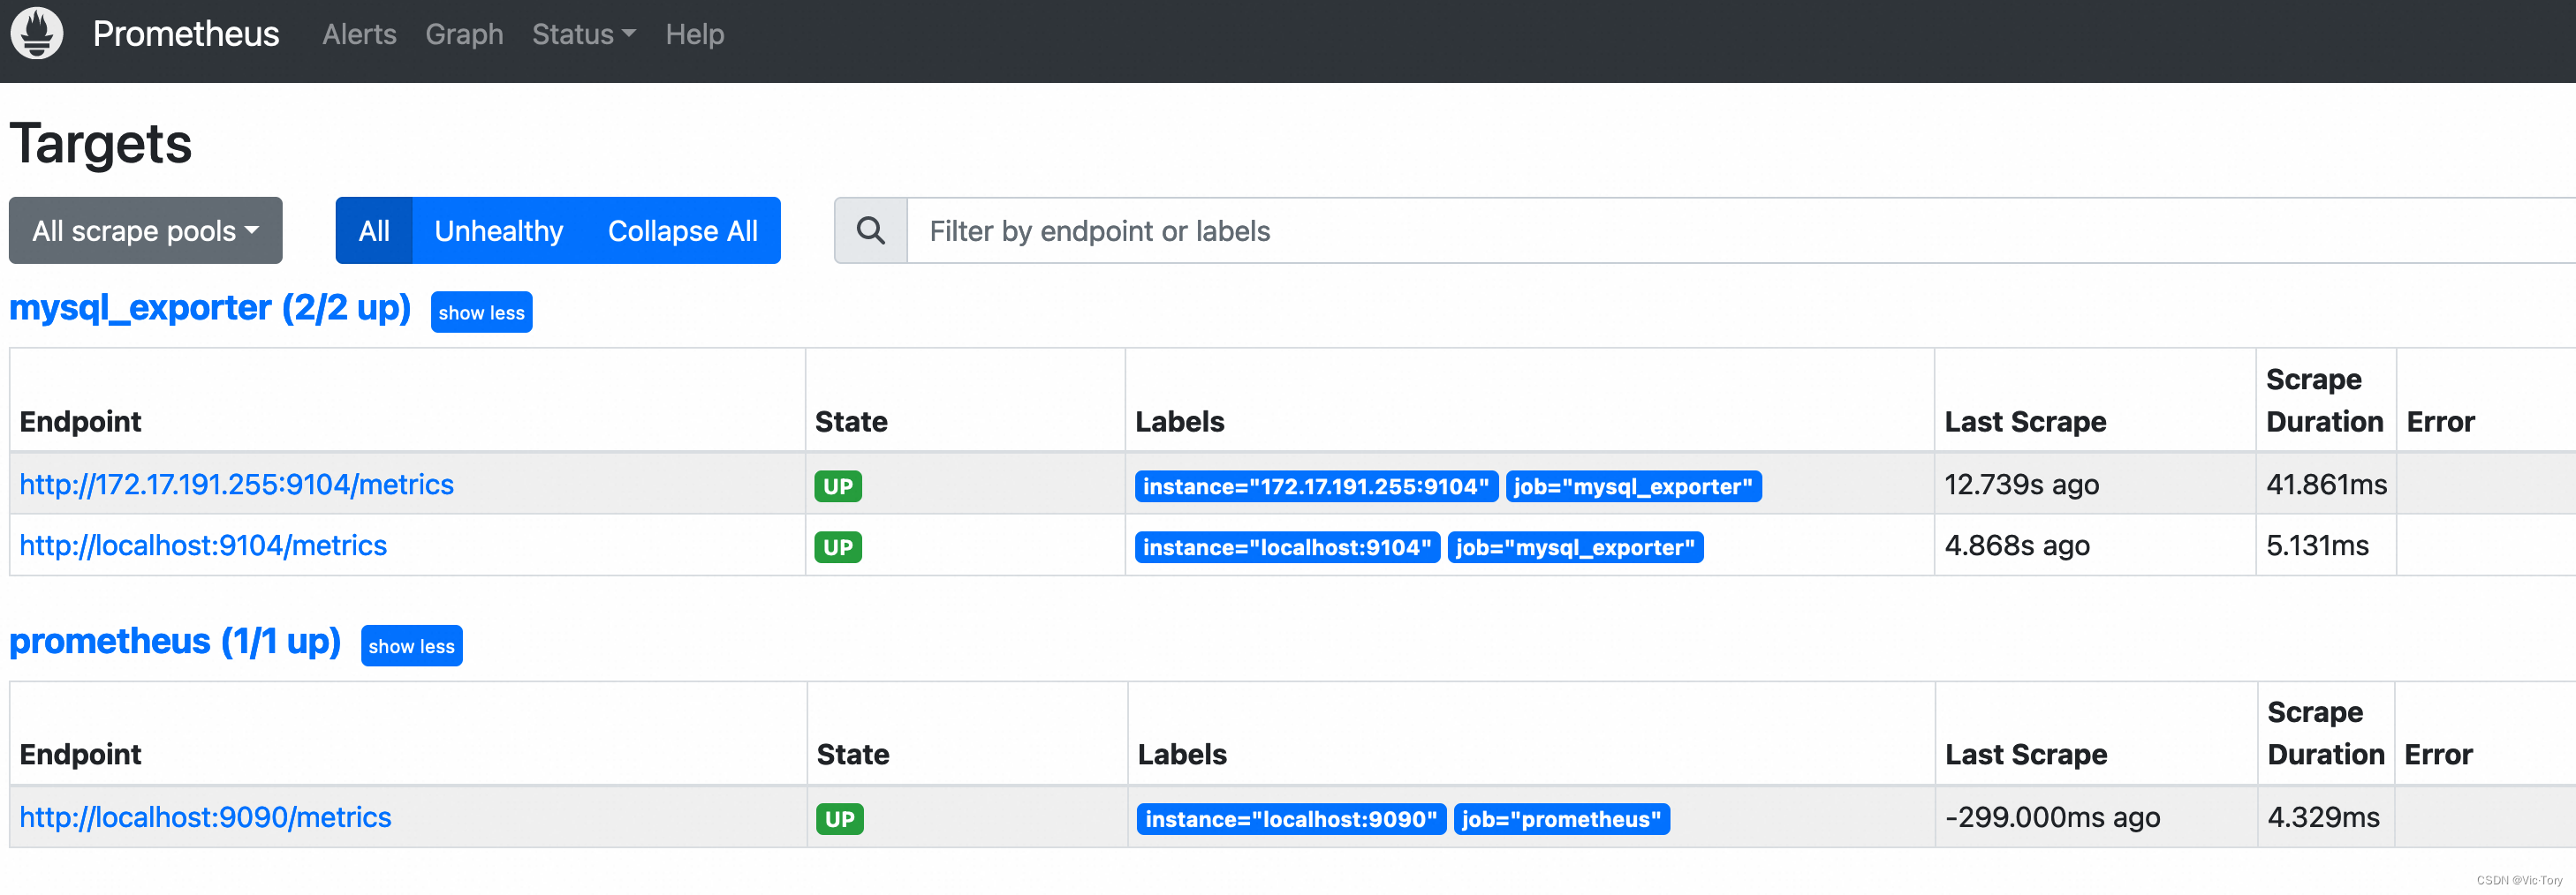Open the localhost:9090 metrics endpoint

pos(205,817)
